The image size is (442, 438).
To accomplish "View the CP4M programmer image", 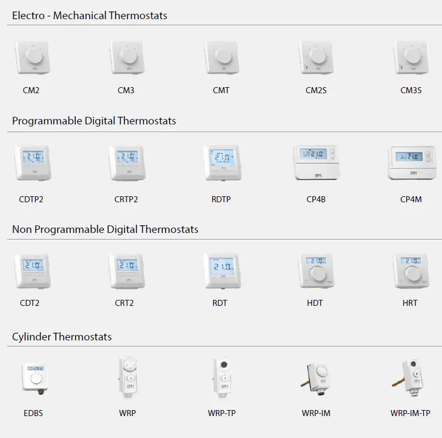I will 412,163.
